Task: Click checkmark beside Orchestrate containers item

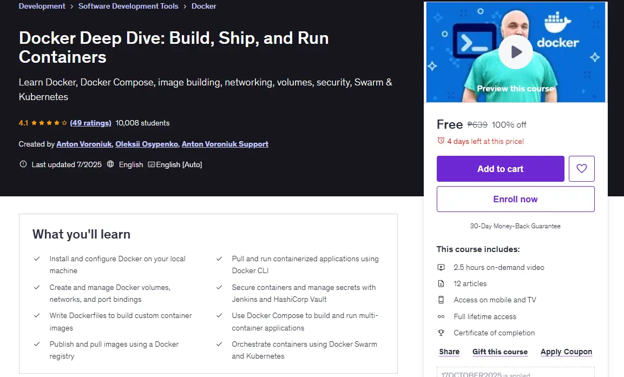Action: 219,345
